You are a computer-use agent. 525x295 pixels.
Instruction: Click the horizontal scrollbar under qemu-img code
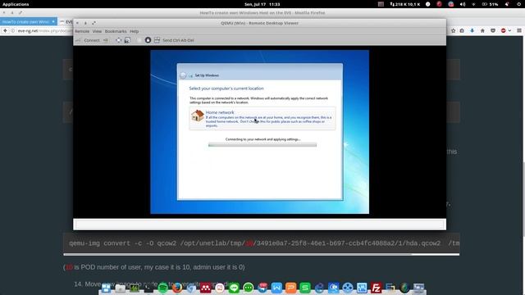click(237, 255)
